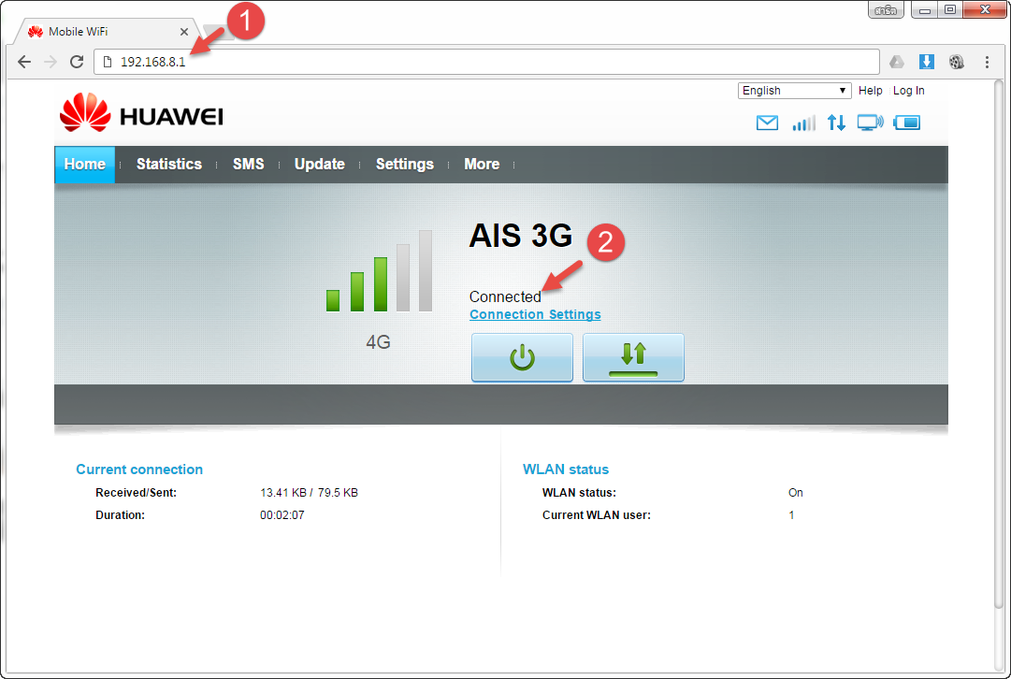
Task: Click the WLAN status value On
Action: (x=795, y=493)
